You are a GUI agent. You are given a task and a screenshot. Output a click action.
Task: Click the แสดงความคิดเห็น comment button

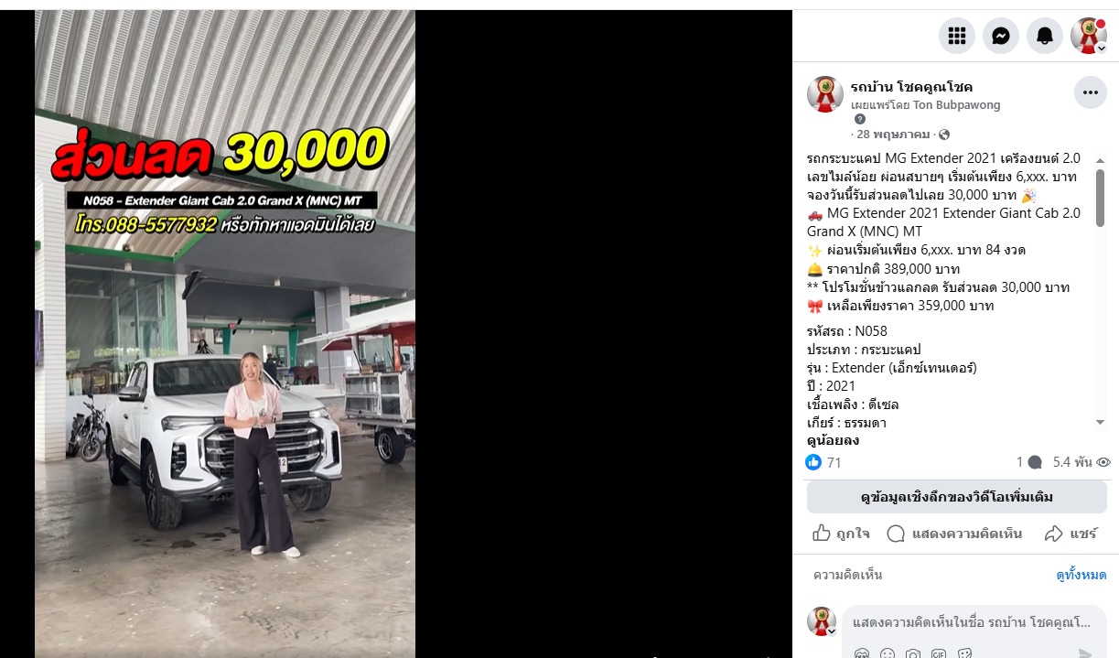point(954,534)
